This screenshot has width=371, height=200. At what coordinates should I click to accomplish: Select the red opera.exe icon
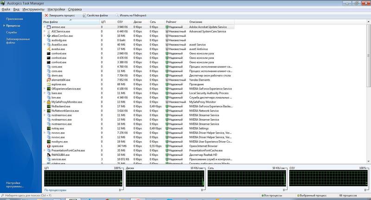(x=49, y=146)
